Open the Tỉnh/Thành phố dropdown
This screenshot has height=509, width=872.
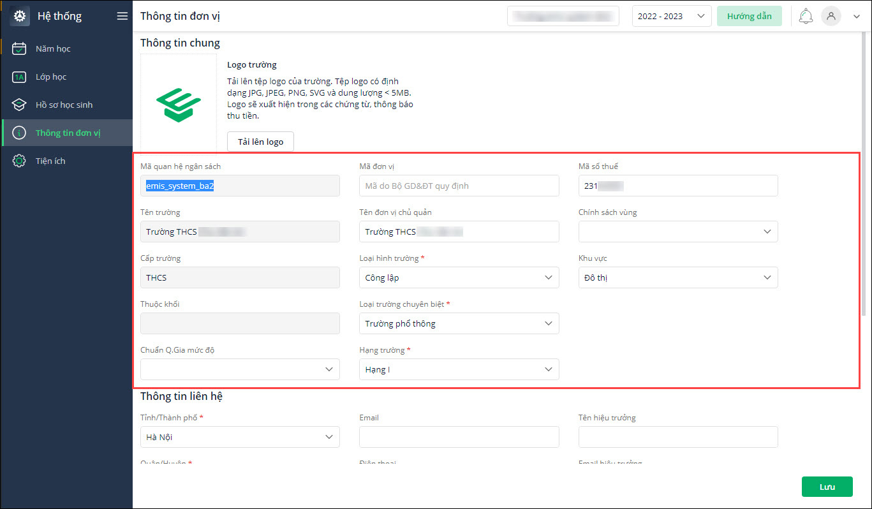[x=240, y=437]
